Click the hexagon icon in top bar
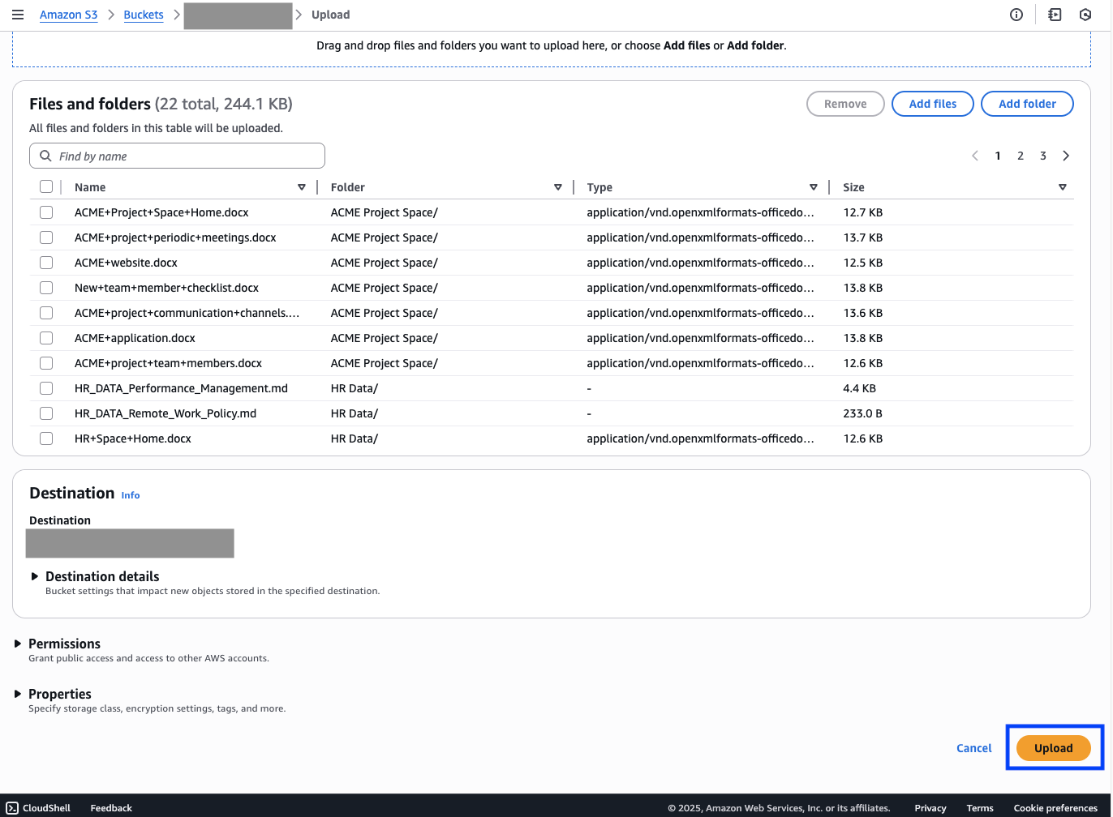This screenshot has width=1113, height=817. click(1085, 15)
